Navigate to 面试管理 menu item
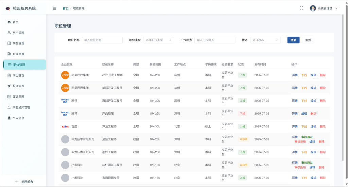Image resolution: width=348 pixels, height=187 pixels. (24, 97)
